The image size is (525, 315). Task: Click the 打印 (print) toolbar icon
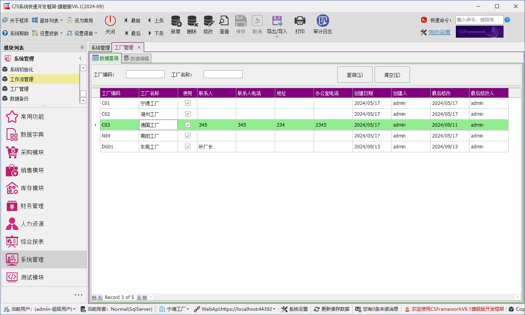click(x=300, y=25)
